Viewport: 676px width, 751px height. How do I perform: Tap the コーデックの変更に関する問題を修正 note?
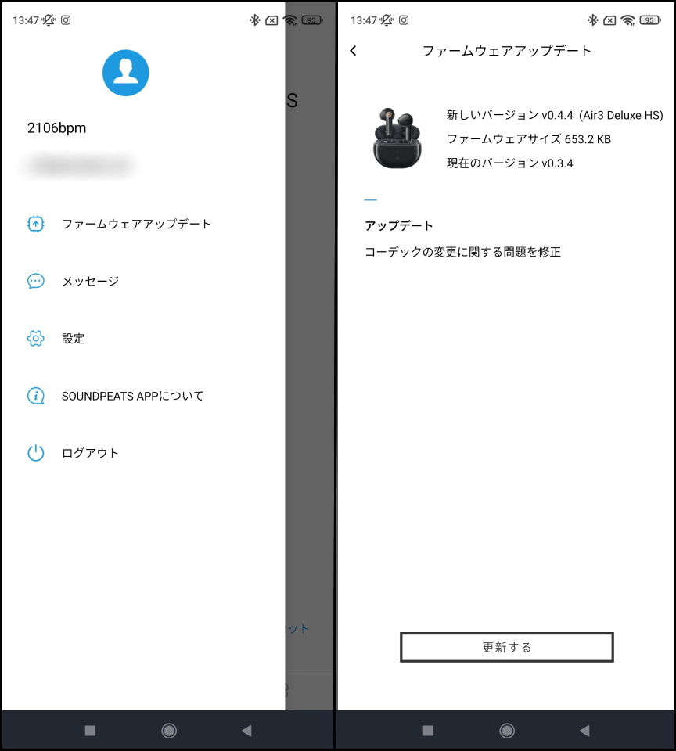(463, 251)
